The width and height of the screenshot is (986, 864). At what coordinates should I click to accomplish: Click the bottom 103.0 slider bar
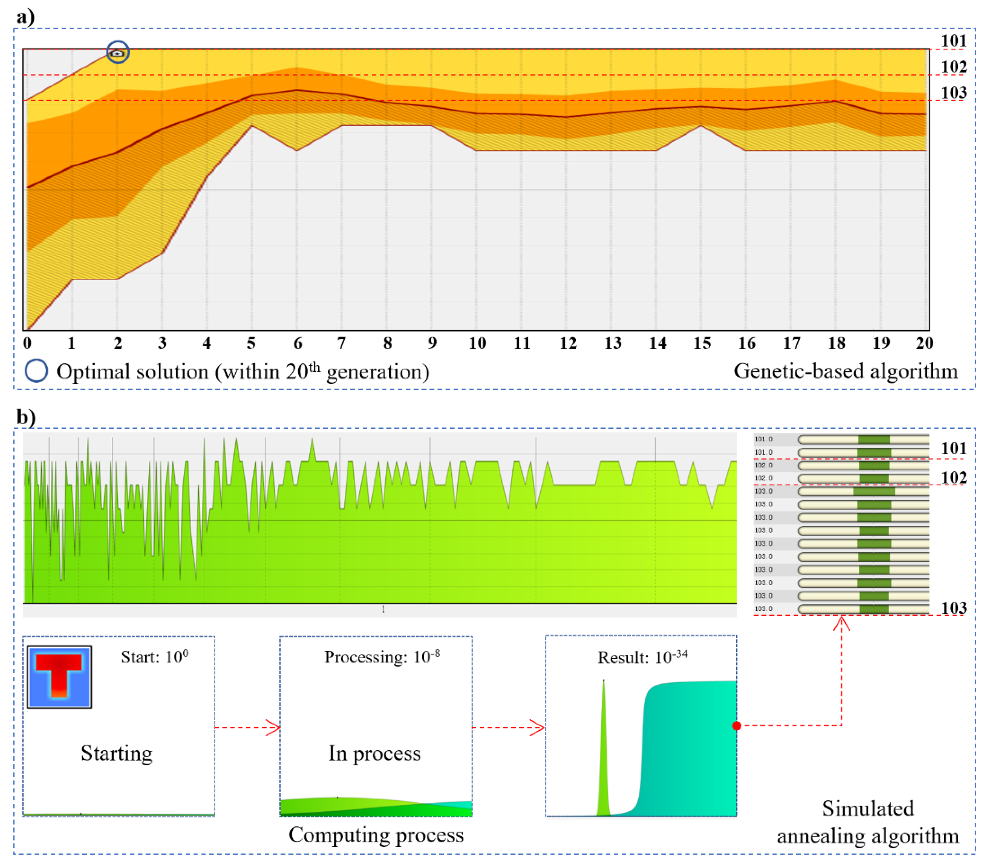tap(864, 609)
